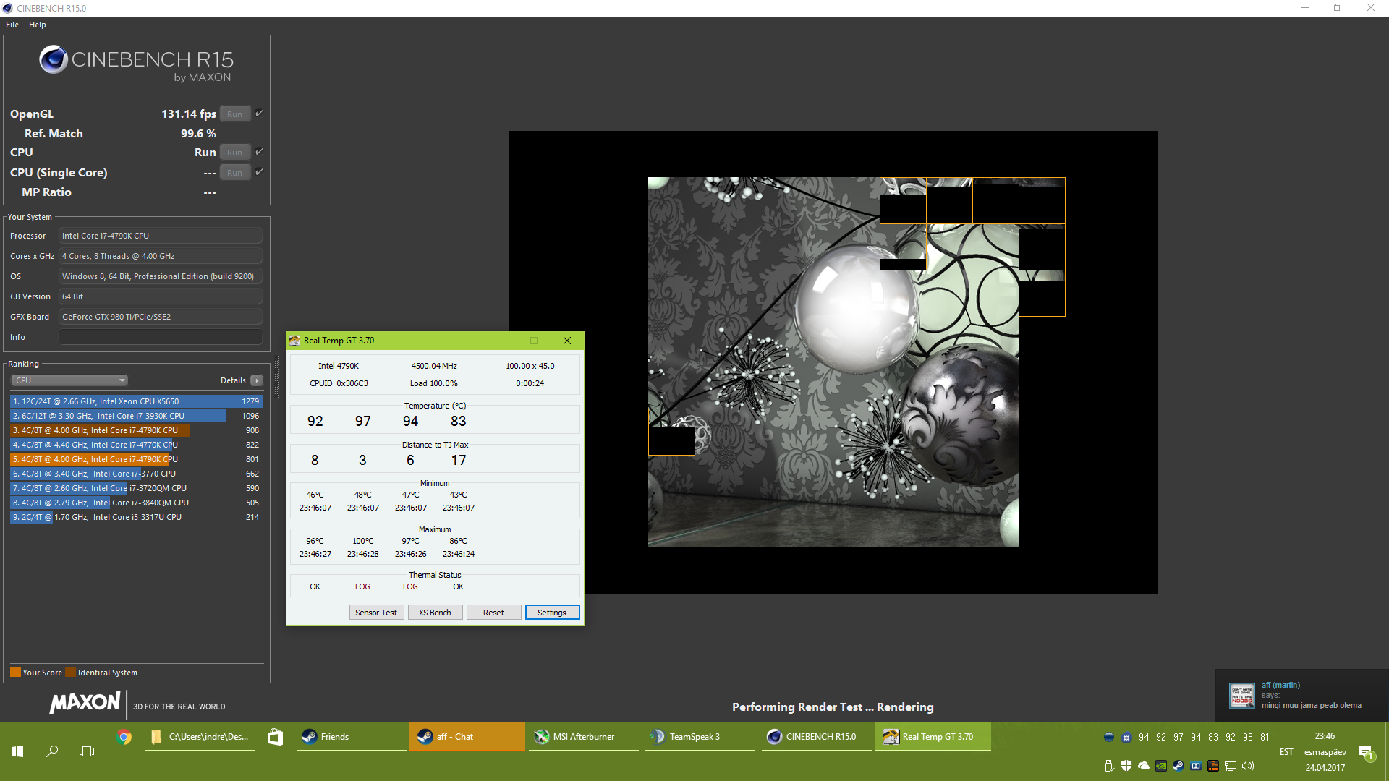Image resolution: width=1389 pixels, height=781 pixels.
Task: Click the Safely Remove Hardware tray icon
Action: pyautogui.click(x=1109, y=766)
